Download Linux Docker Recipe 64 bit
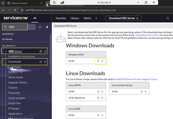This screenshot has height=119, width=173. (146, 91)
